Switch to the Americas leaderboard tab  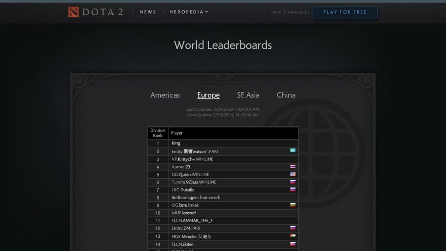(x=165, y=95)
